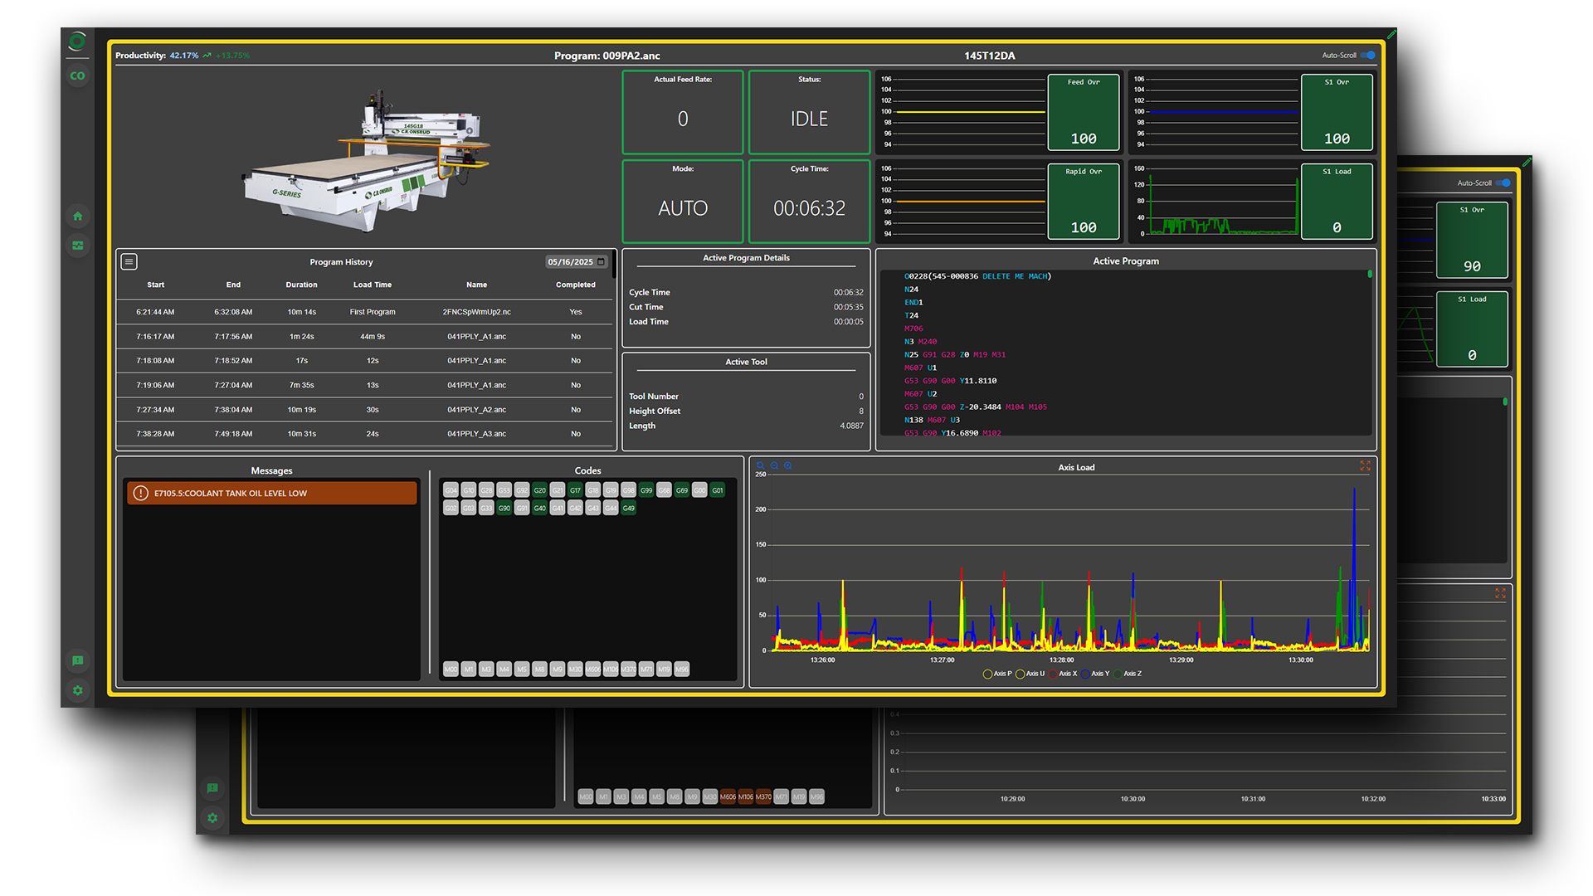Toggle Auto-Scroll on the background dashboard
Image resolution: width=1593 pixels, height=896 pixels.
[x=1503, y=183]
